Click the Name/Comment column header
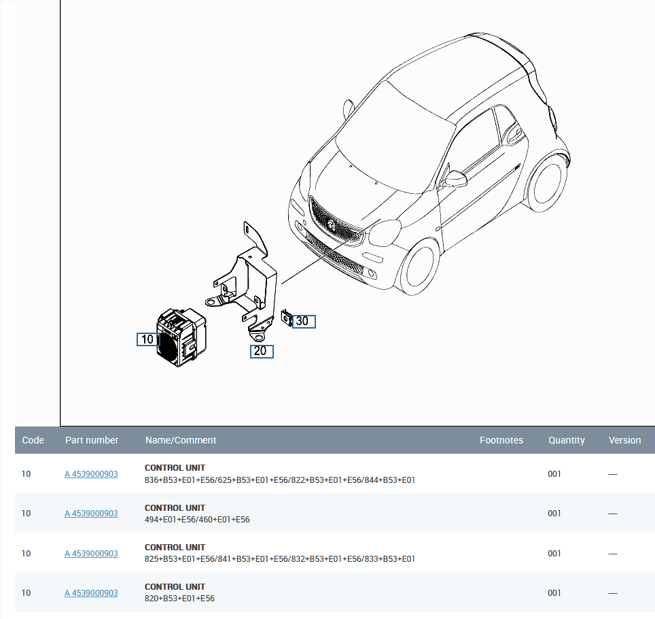The height and width of the screenshot is (619, 655). 181,440
